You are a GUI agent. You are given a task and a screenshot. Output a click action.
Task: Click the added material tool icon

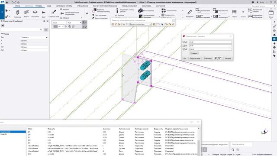tap(141, 16)
